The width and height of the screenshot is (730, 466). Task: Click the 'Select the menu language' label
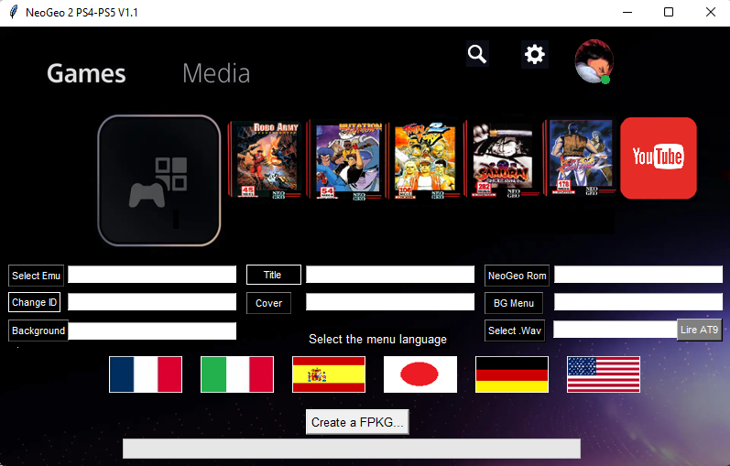point(377,339)
